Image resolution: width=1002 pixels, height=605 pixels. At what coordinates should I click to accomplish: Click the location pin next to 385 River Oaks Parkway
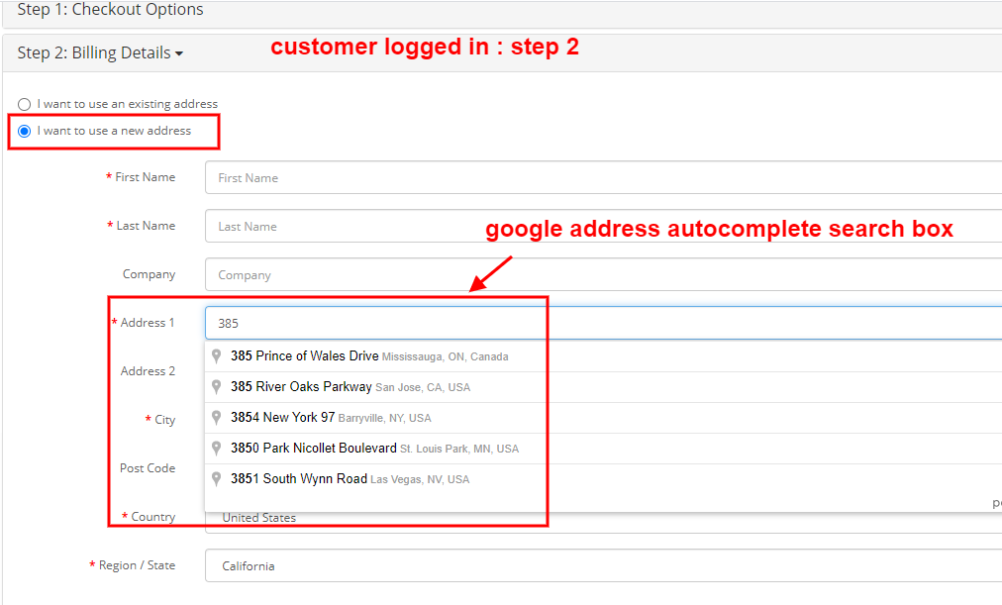coord(216,386)
